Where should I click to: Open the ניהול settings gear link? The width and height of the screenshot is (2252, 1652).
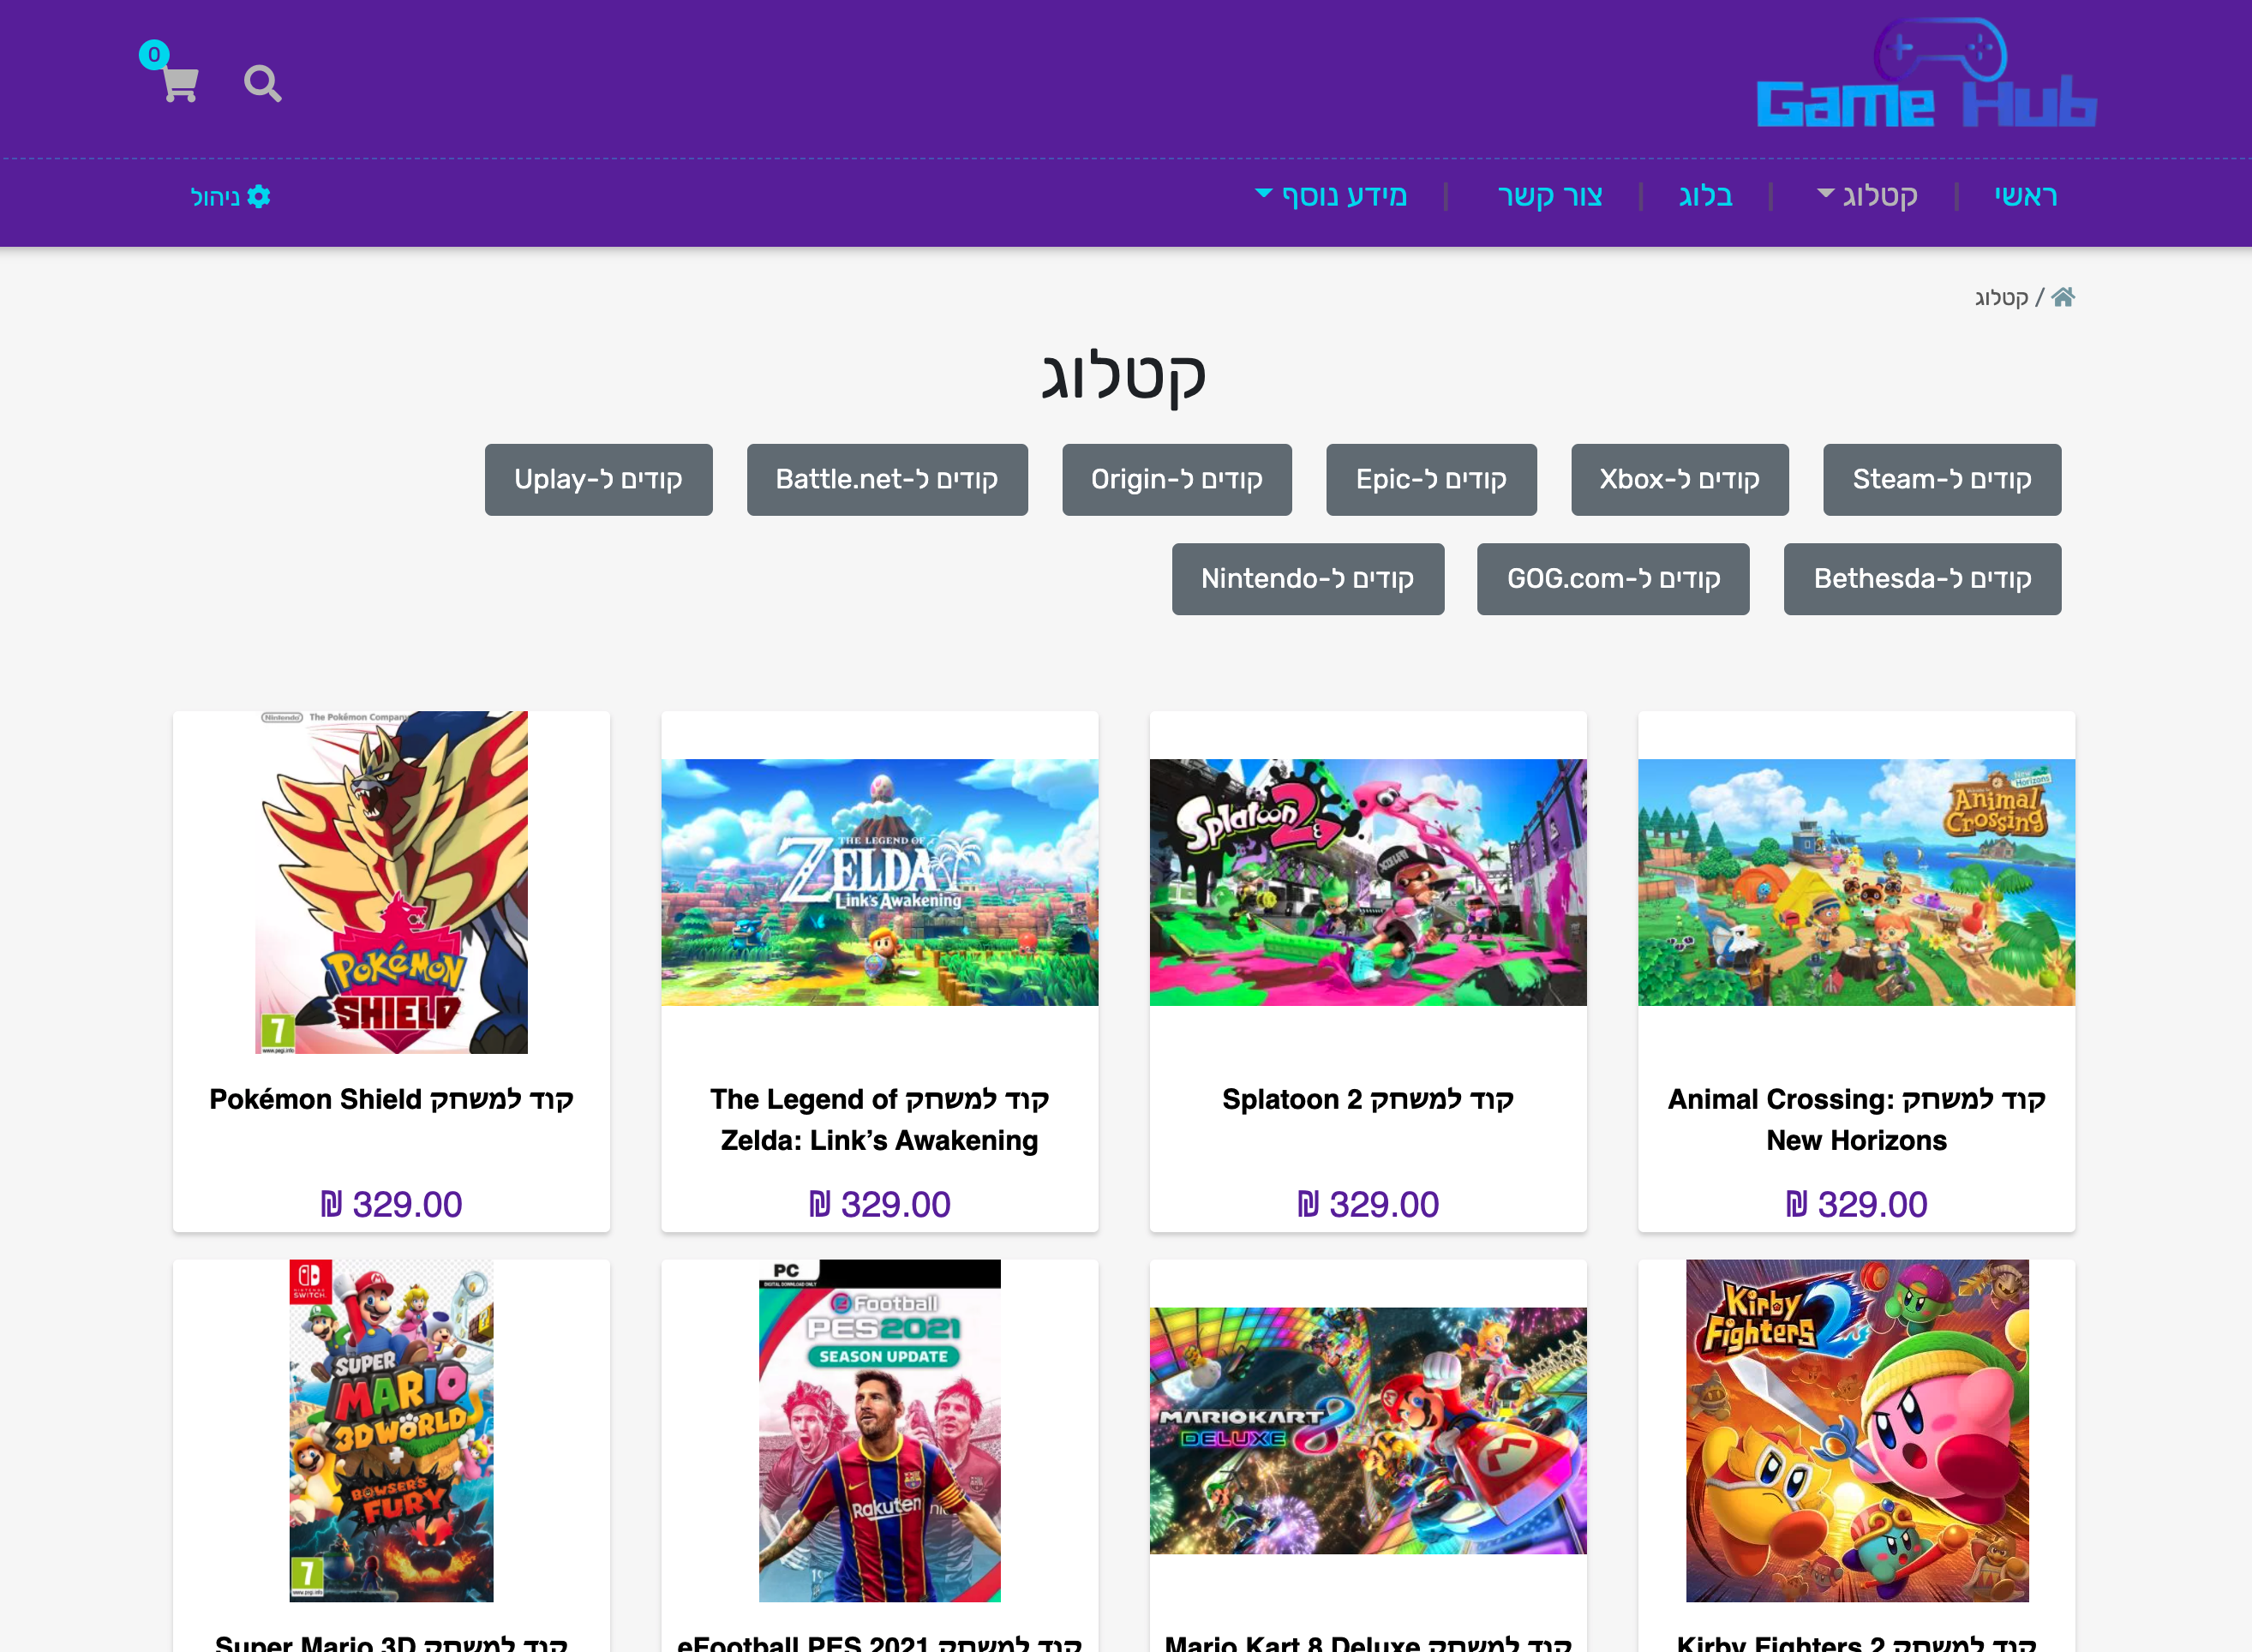click(x=230, y=196)
